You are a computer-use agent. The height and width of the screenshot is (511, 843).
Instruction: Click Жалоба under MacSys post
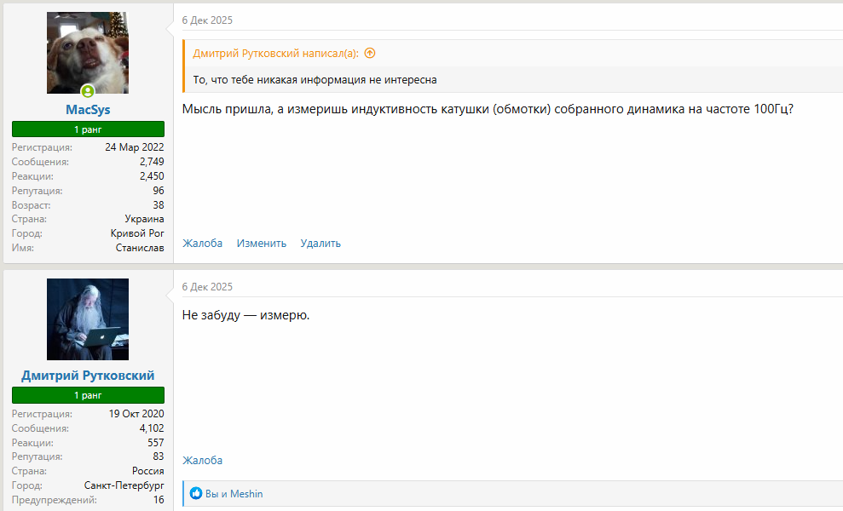[202, 244]
